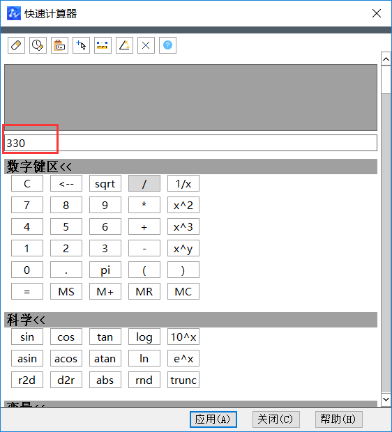Open the blue help question mark icon
This screenshot has height=432, width=392.
click(x=167, y=45)
